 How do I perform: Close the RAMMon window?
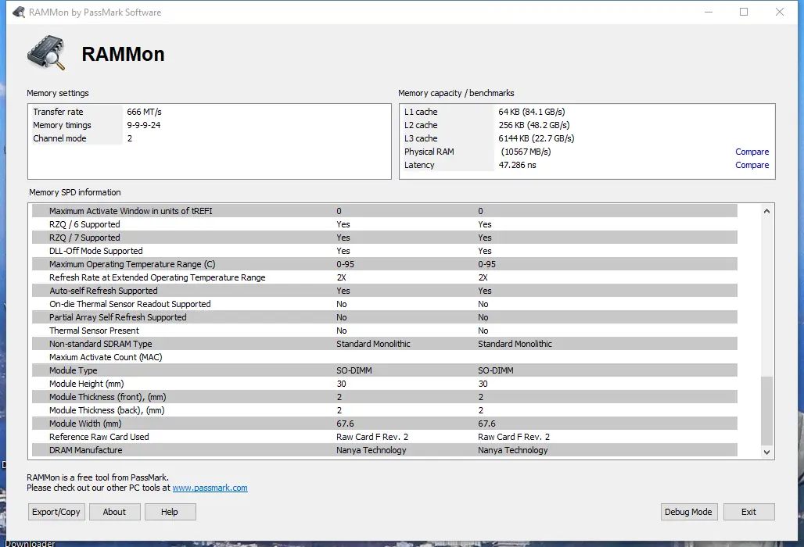pyautogui.click(x=780, y=12)
